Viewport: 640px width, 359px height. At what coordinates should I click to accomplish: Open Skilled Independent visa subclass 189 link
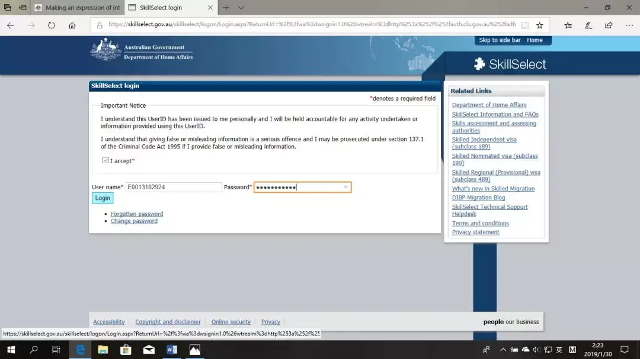point(484,143)
